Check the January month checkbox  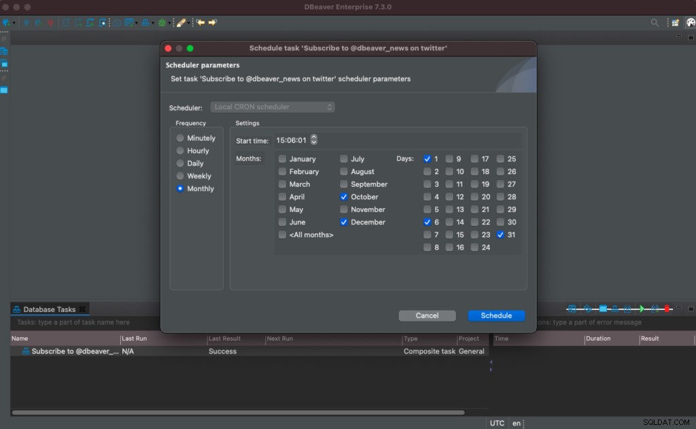(x=282, y=158)
